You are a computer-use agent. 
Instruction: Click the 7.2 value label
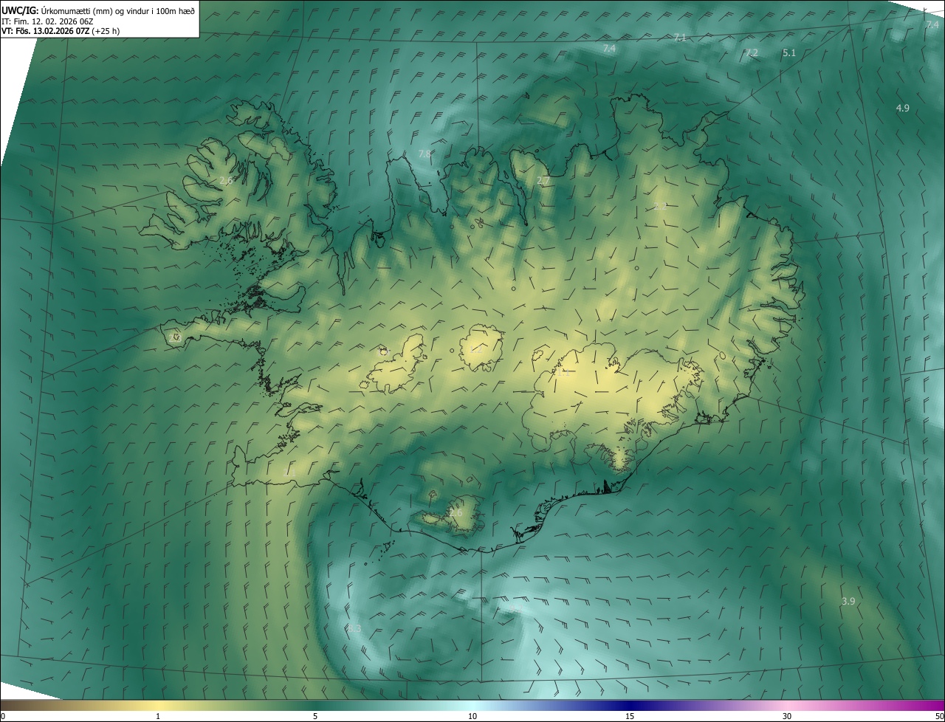pos(751,53)
